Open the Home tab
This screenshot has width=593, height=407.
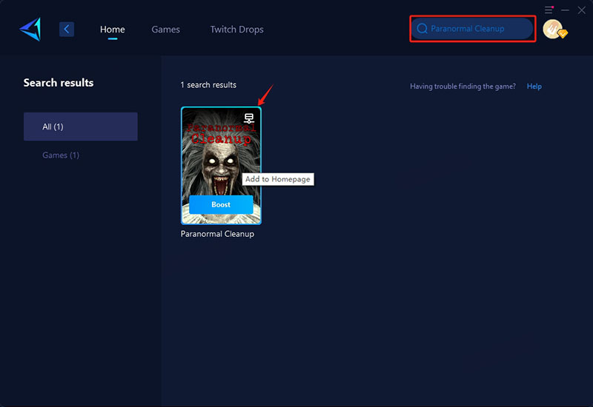click(113, 30)
